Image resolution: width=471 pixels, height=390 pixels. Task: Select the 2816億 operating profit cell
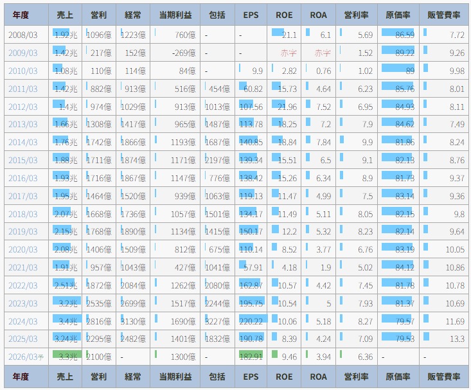100,321
